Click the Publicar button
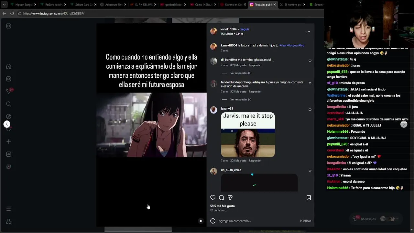 305,221
